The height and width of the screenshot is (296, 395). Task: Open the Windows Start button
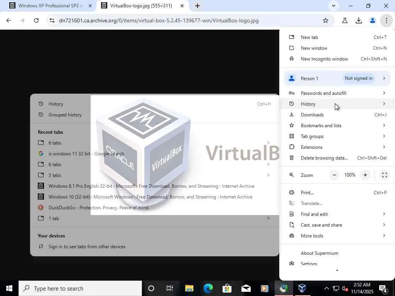tap(9, 288)
